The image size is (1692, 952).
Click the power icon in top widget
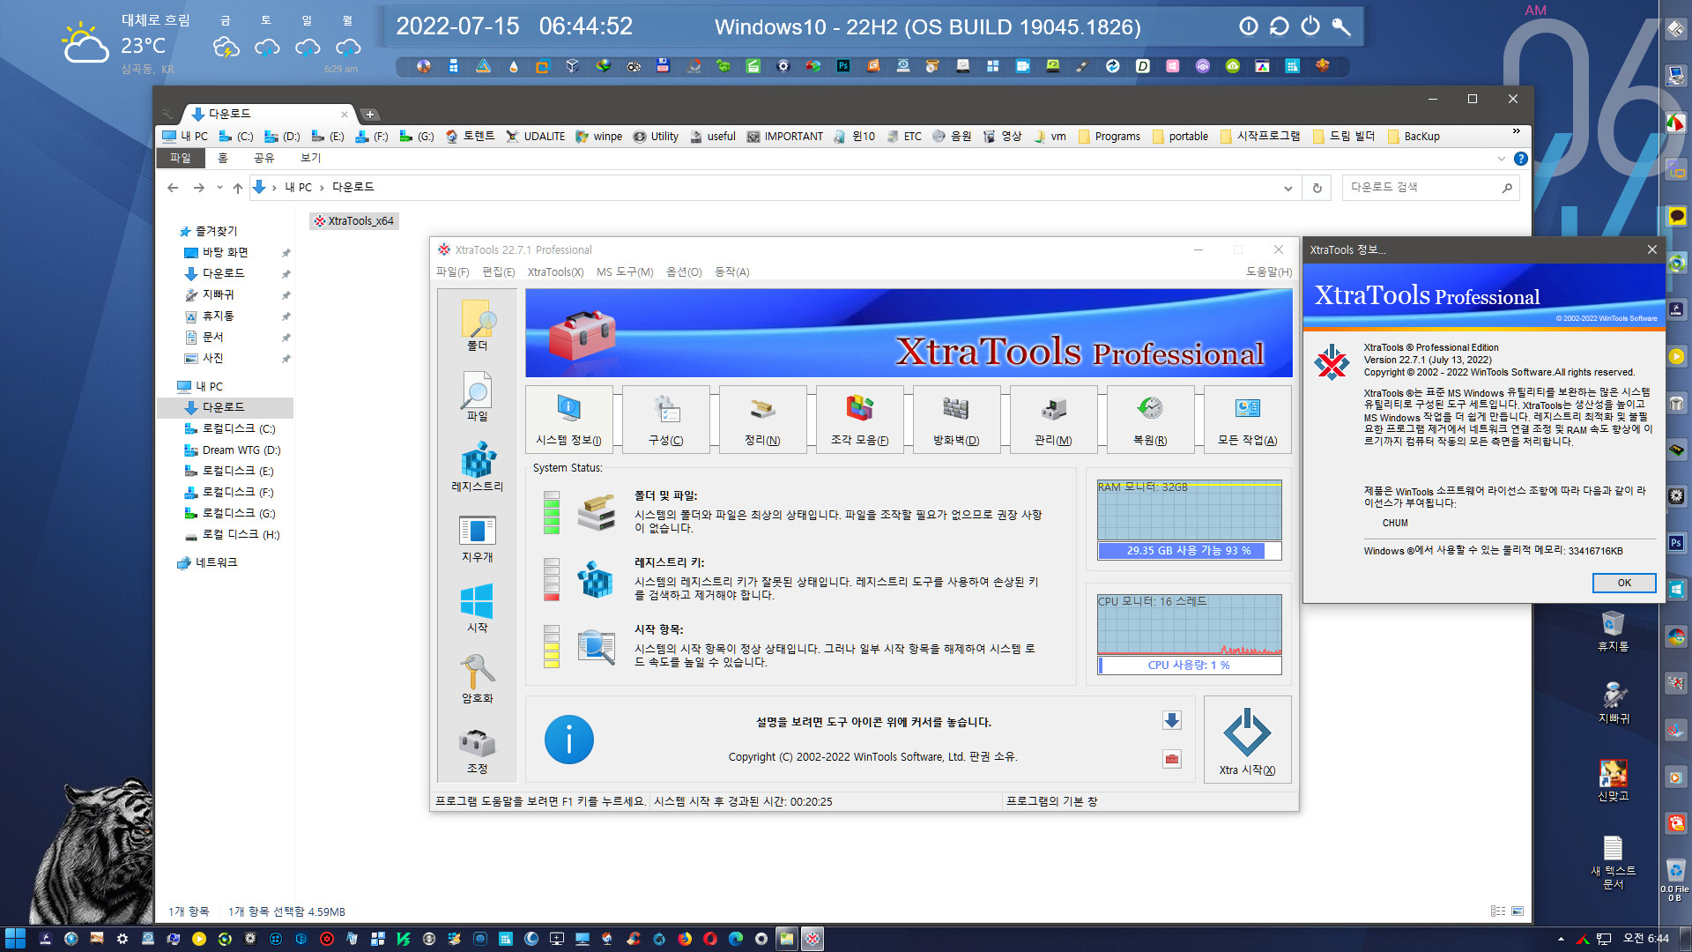[1310, 26]
